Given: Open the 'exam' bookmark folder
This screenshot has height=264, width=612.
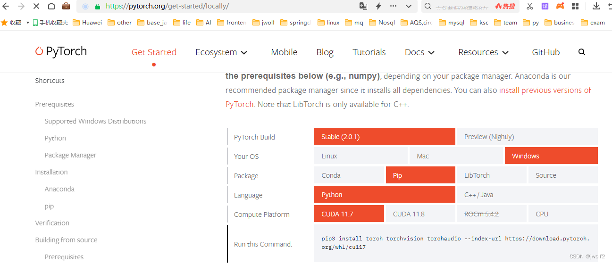Looking at the screenshot, I should coord(593,22).
